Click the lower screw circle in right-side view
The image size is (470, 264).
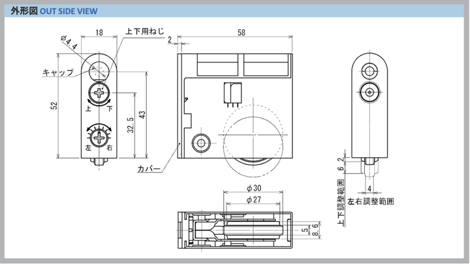(371, 91)
